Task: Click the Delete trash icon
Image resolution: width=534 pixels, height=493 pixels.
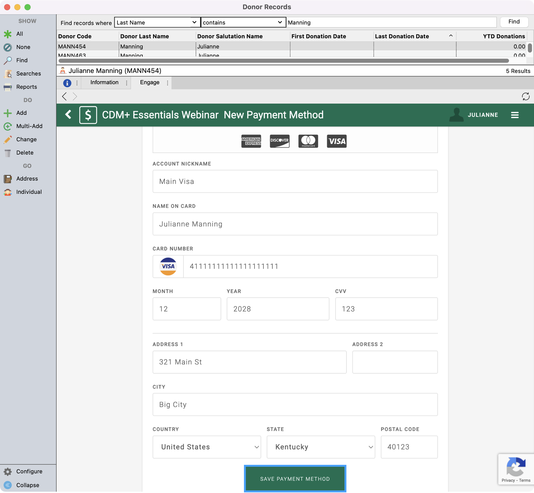Action: (8, 153)
